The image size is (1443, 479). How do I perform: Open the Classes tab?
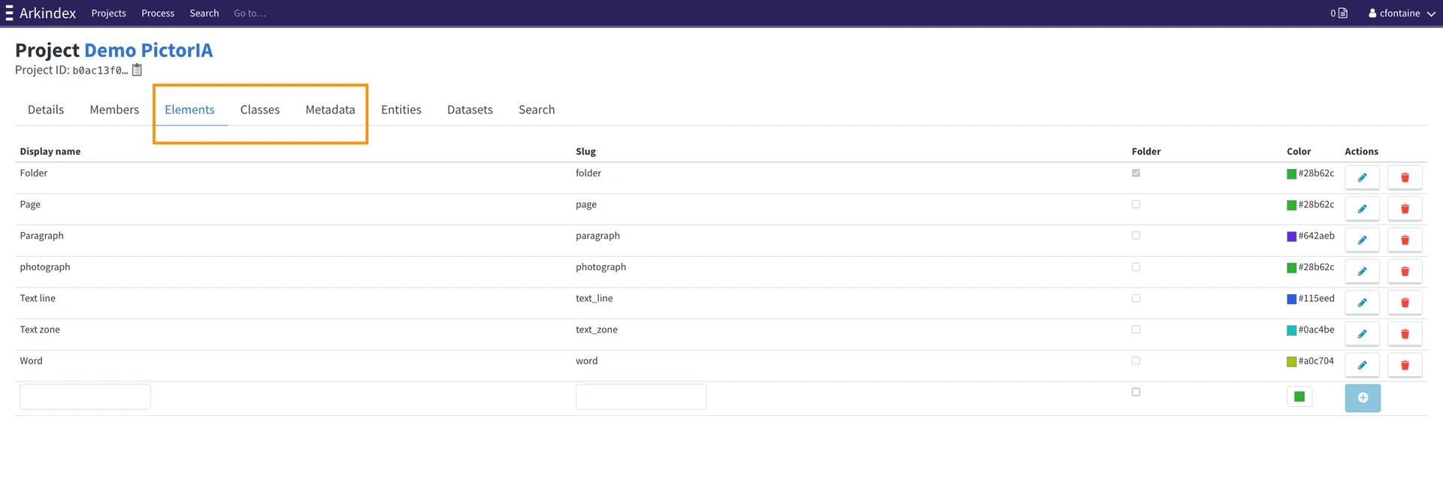(x=260, y=110)
